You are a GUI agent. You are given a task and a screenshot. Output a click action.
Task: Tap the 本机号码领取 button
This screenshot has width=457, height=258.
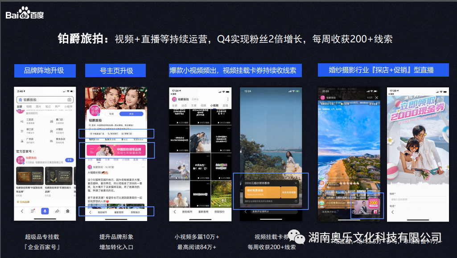[288, 192]
